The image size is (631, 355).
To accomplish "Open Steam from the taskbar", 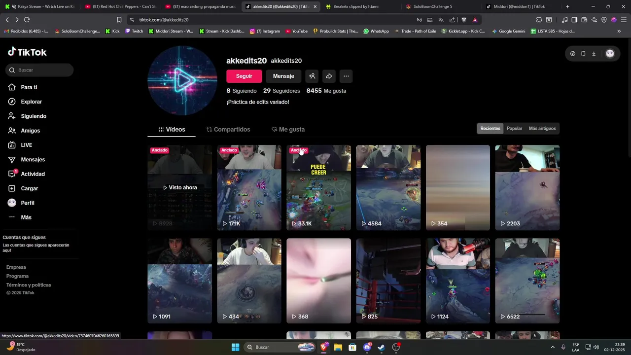I will pyautogui.click(x=382, y=347).
